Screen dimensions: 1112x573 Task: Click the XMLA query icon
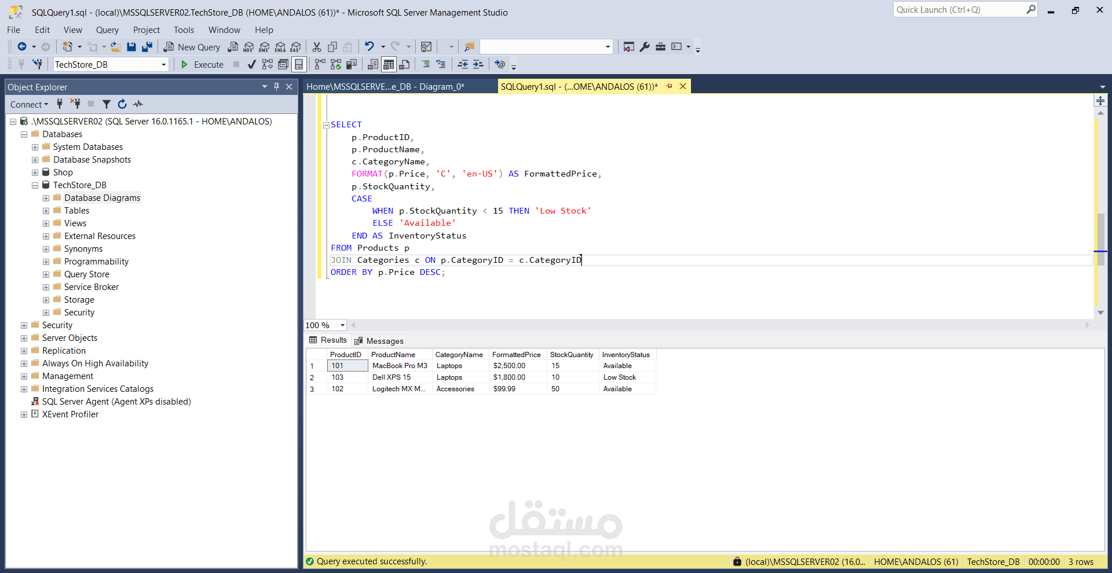coord(280,47)
